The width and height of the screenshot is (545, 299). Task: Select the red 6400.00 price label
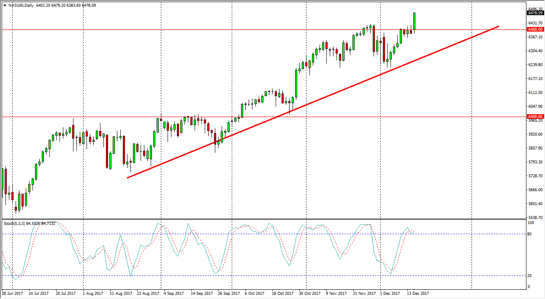534,29
